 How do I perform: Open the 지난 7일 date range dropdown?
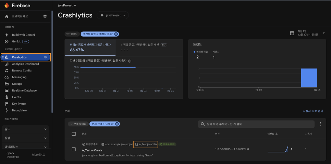coord(323,33)
